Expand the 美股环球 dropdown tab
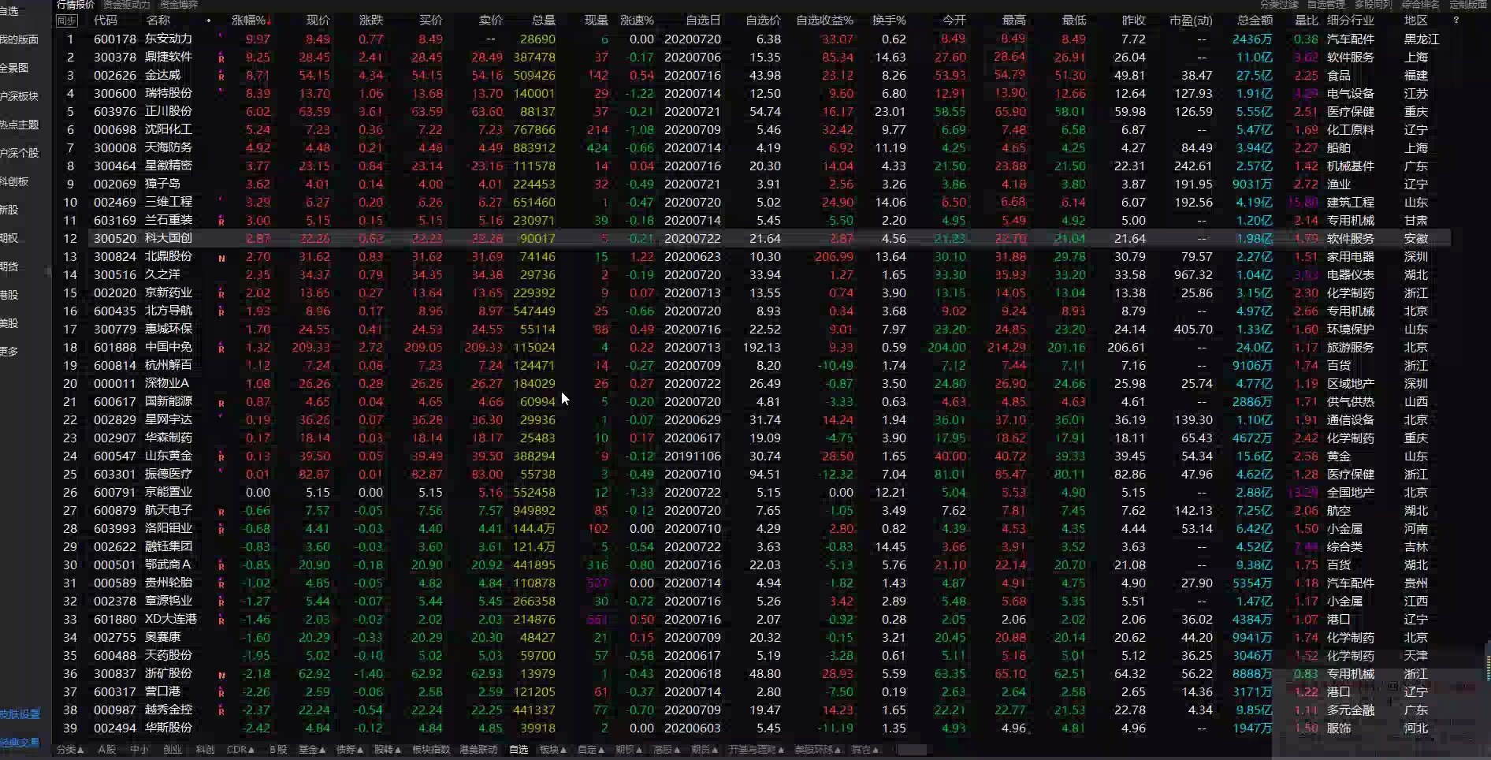The width and height of the screenshot is (1491, 760). [818, 750]
